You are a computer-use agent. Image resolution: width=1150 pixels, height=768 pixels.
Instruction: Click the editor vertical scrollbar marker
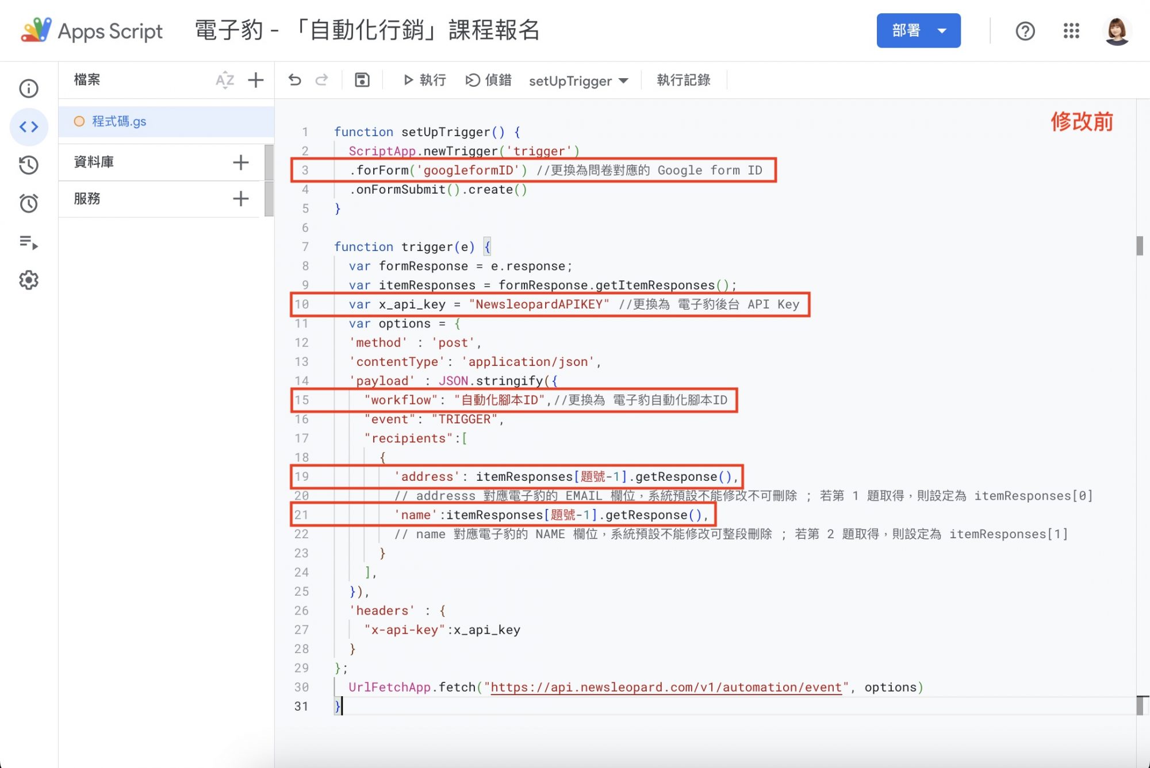click(1140, 246)
